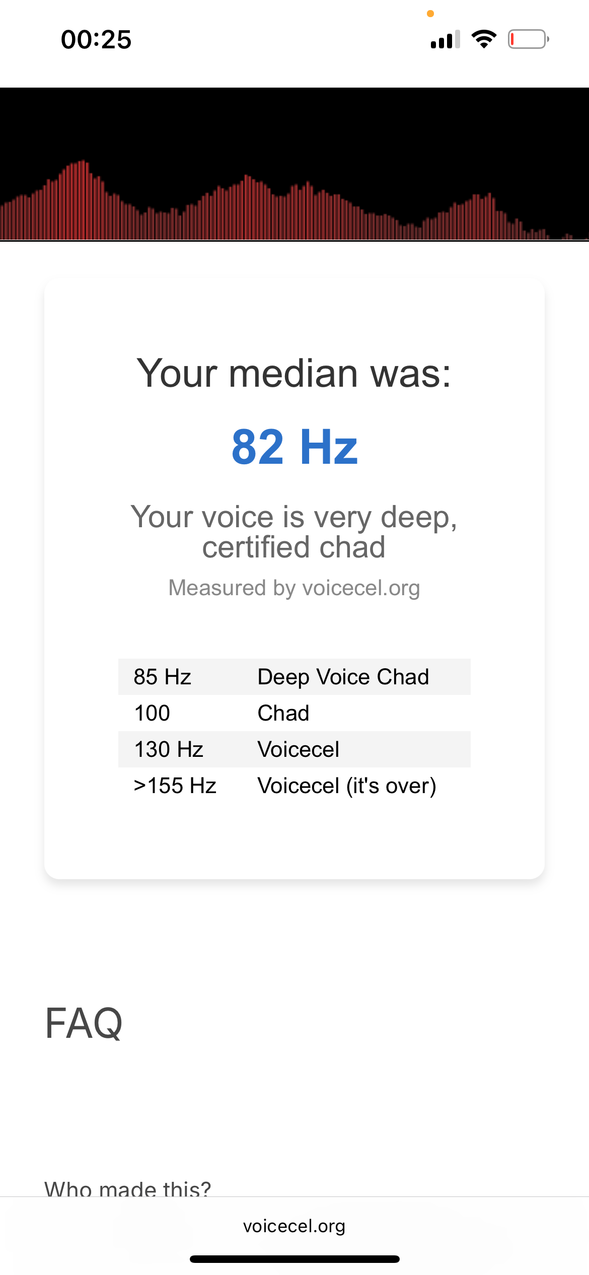Tap the voicecel.org address bar
This screenshot has height=1275, width=589.
click(294, 1226)
